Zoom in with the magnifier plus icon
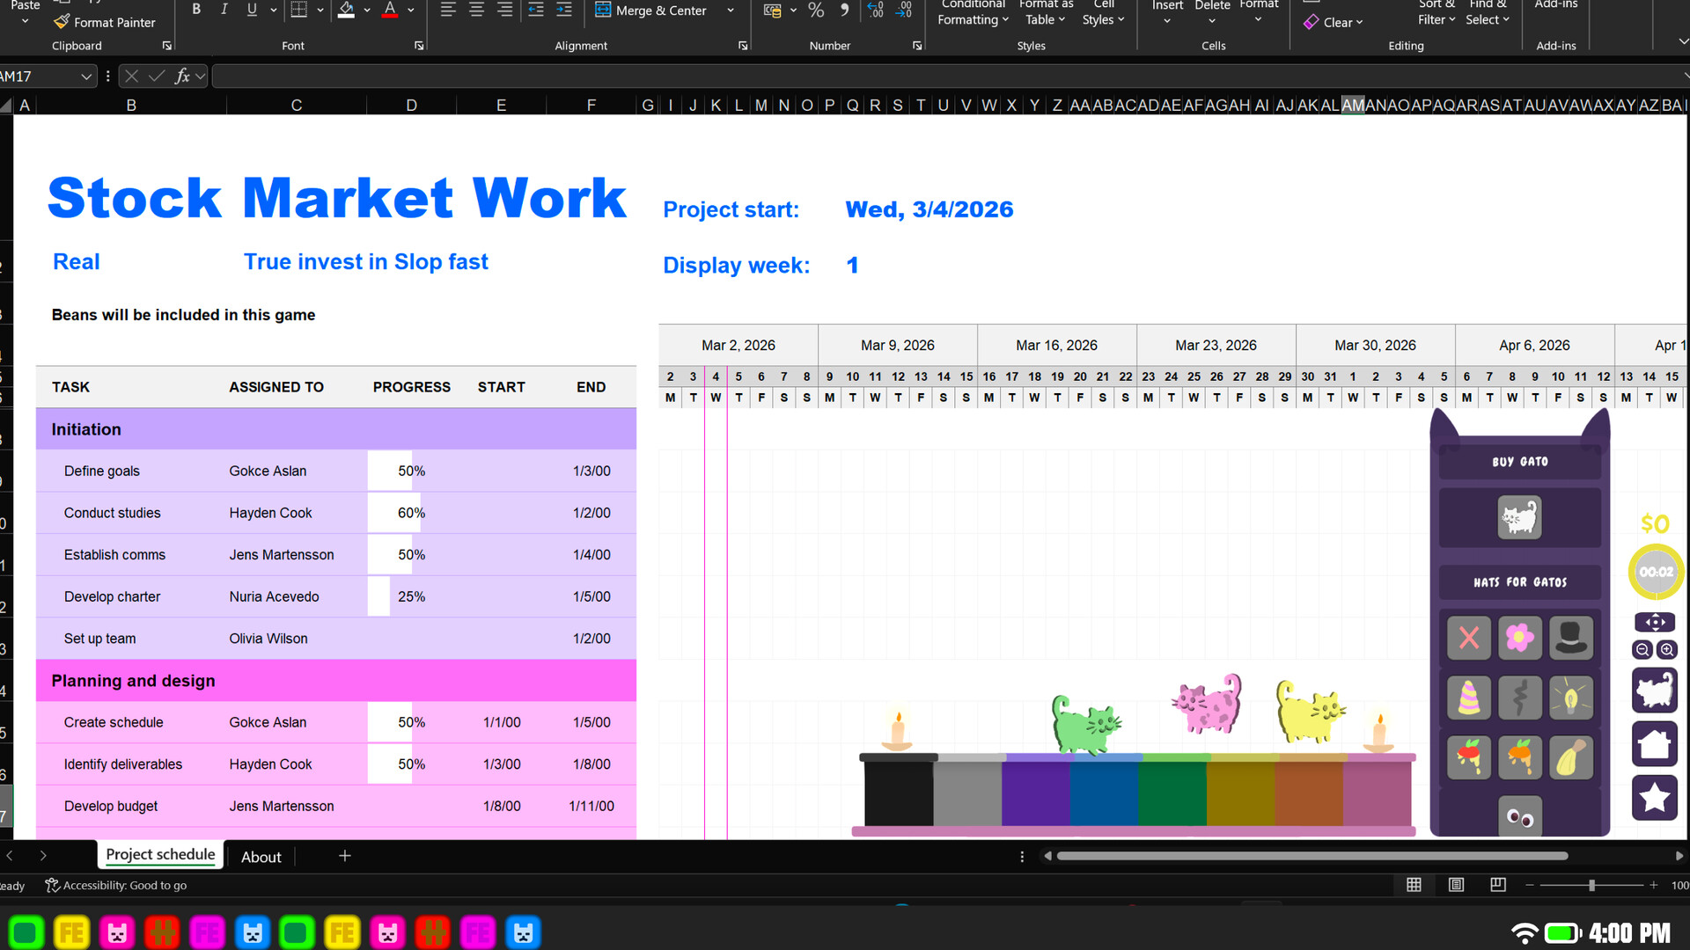 point(1667,650)
